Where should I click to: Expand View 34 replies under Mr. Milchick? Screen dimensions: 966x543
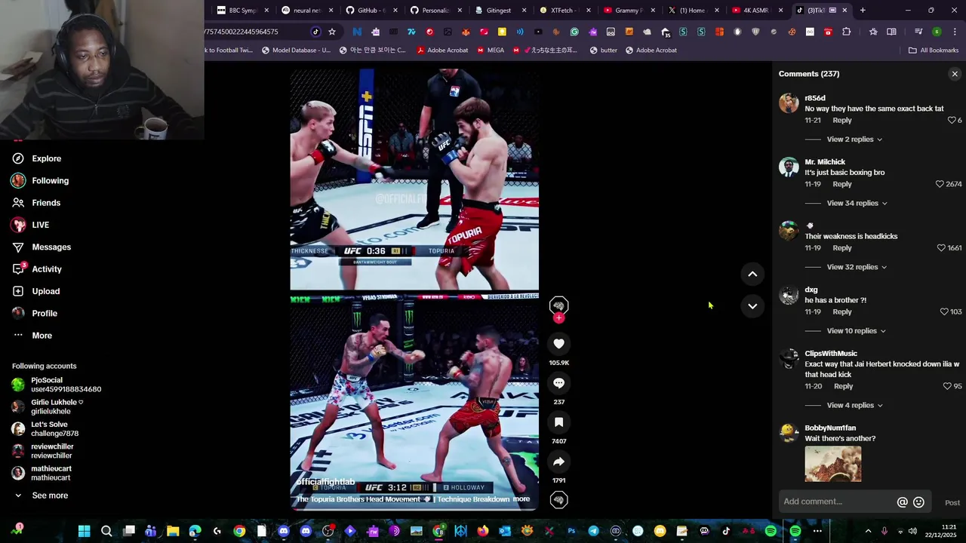coord(857,204)
